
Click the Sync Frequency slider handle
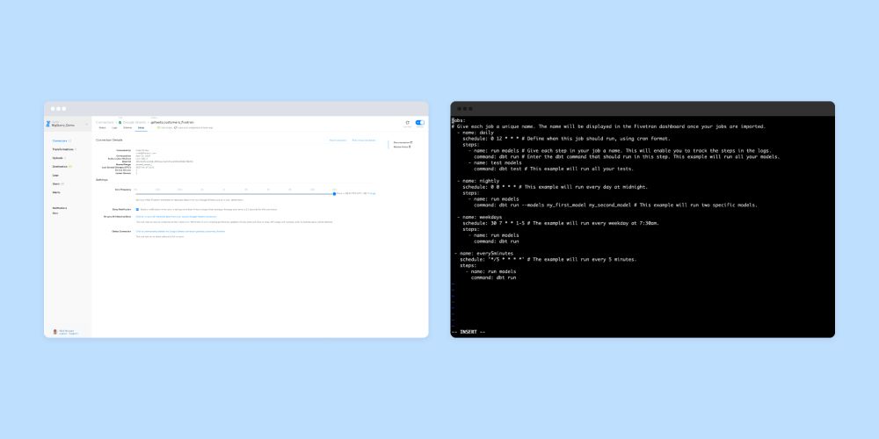334,194
